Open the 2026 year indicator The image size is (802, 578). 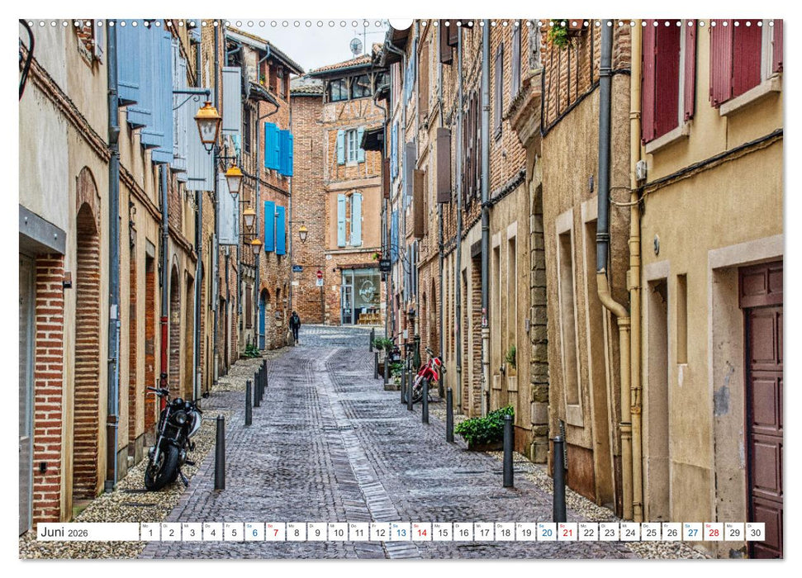point(79,534)
